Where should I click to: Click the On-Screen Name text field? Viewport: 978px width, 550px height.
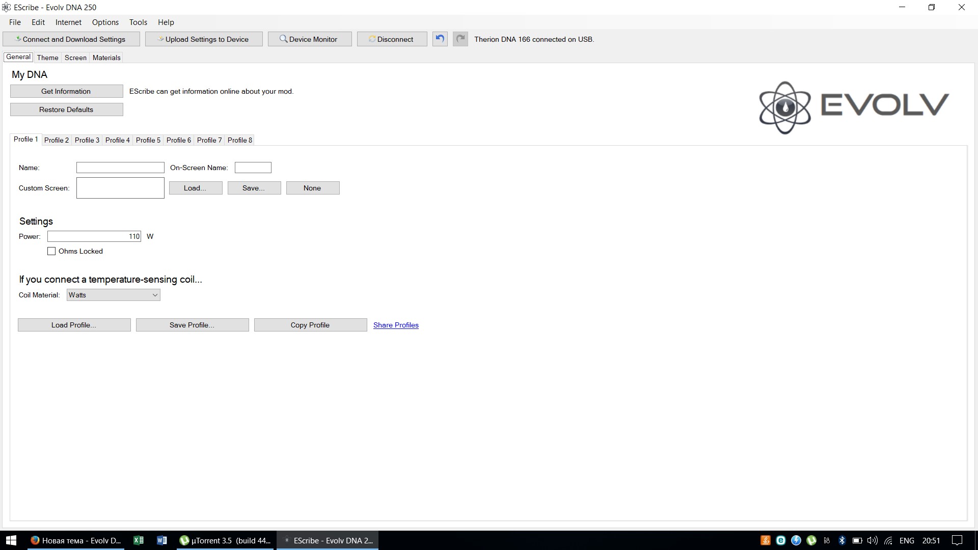point(253,168)
